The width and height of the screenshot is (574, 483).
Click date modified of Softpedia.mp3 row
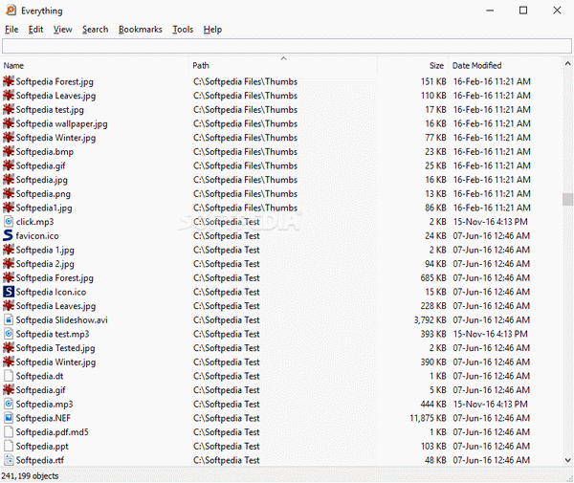490,404
